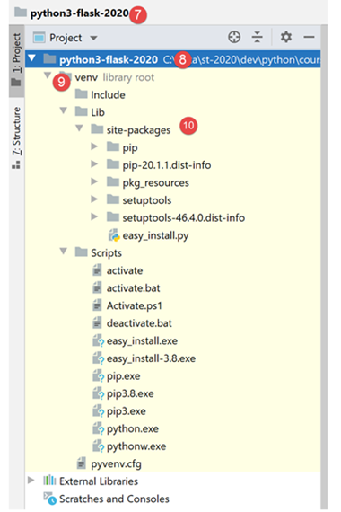Expand the setuptools folder arrow
Viewport: 341px width, 512px height.
click(94, 199)
